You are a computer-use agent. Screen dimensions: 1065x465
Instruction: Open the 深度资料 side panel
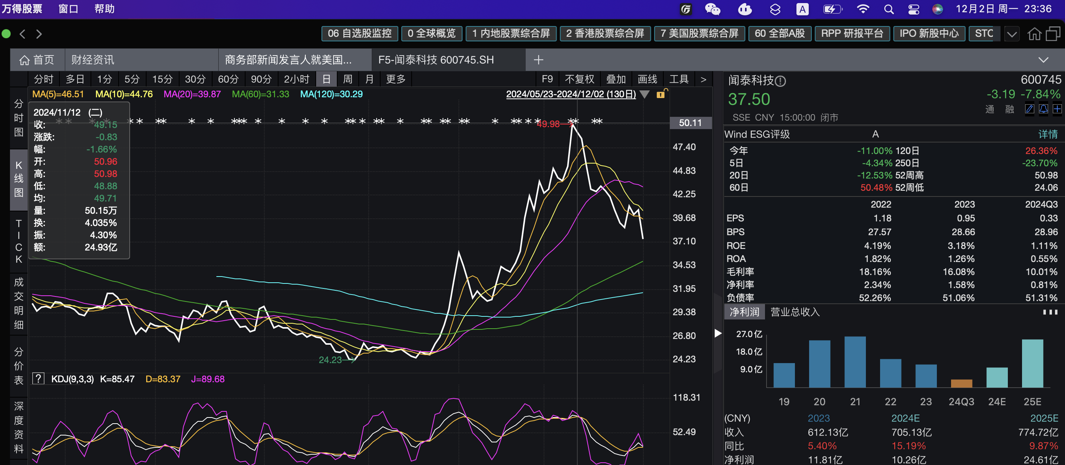18,427
